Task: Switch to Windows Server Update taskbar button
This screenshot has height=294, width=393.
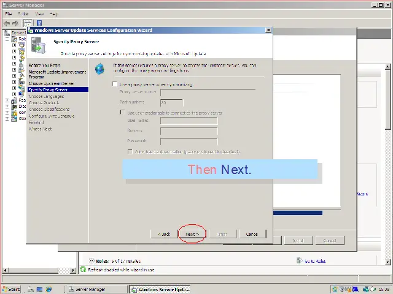Action: point(160,289)
